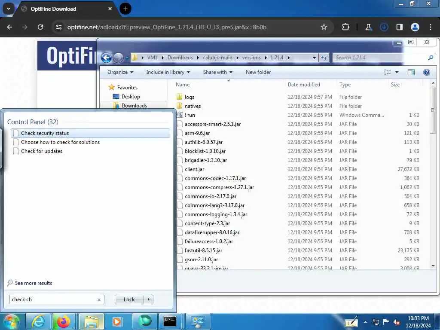
Task: Launch Firefox from the taskbar
Action: pos(64,321)
